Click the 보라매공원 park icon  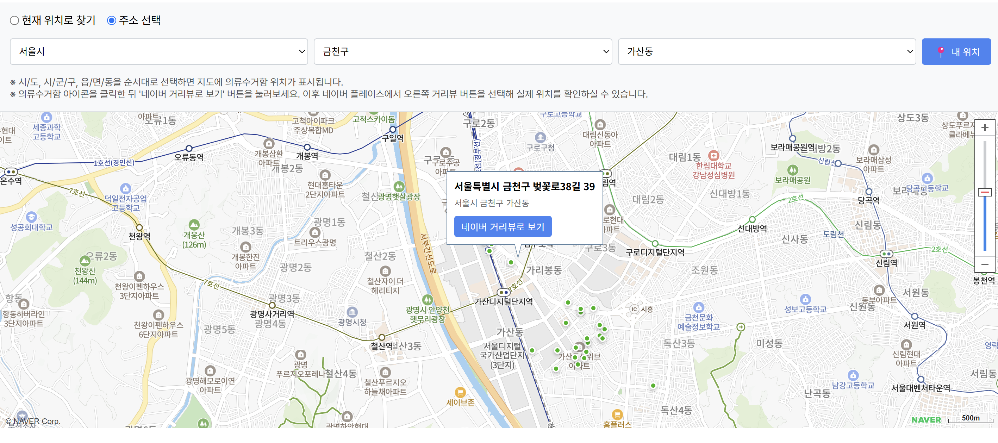(x=793, y=170)
